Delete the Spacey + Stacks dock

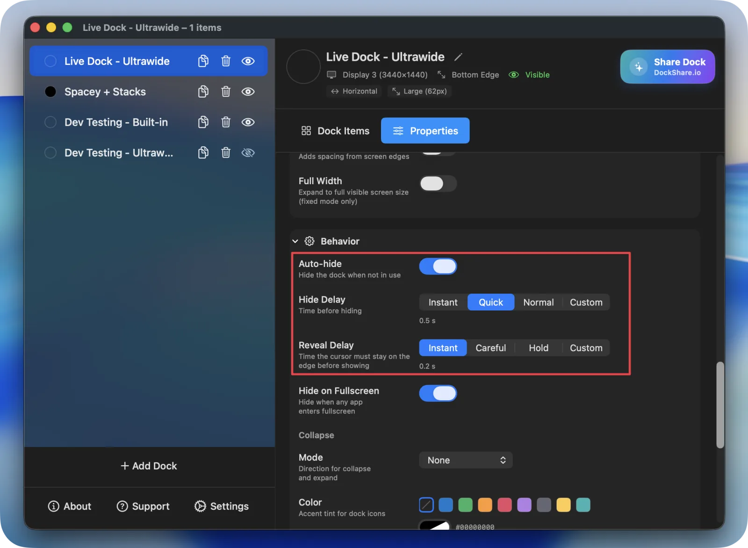[226, 92]
